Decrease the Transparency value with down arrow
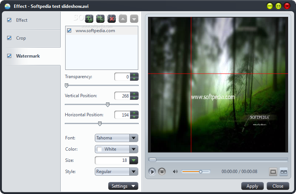296x194 pixels. click(134, 79)
